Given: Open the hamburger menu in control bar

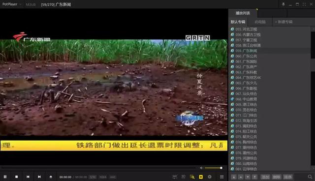Looking at the screenshot, I should point(221,177).
